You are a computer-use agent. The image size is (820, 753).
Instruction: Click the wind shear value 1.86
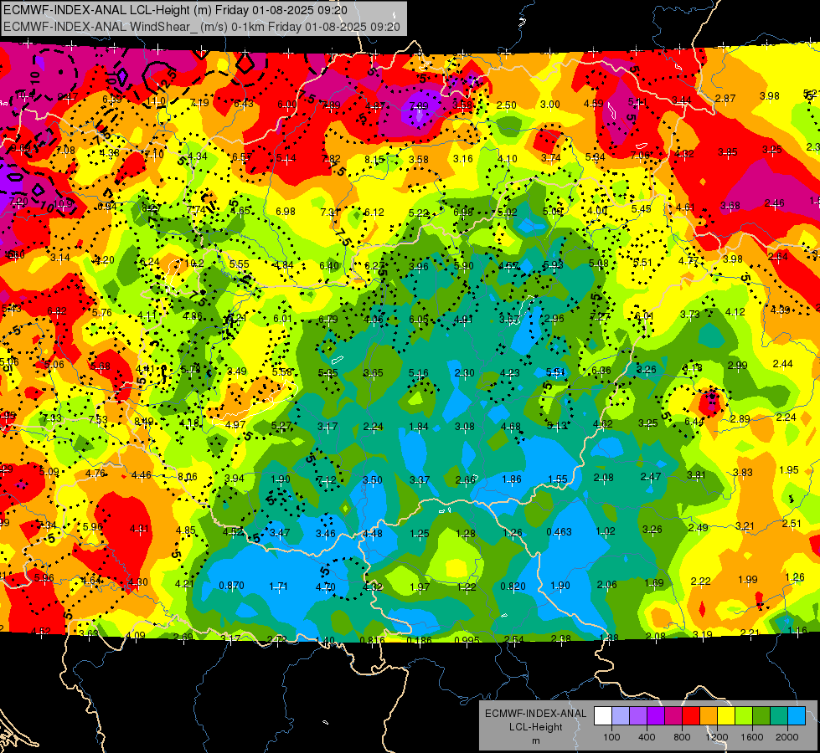(512, 479)
